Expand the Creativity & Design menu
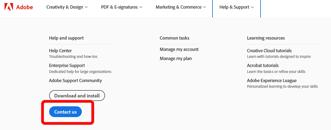 pos(67,7)
